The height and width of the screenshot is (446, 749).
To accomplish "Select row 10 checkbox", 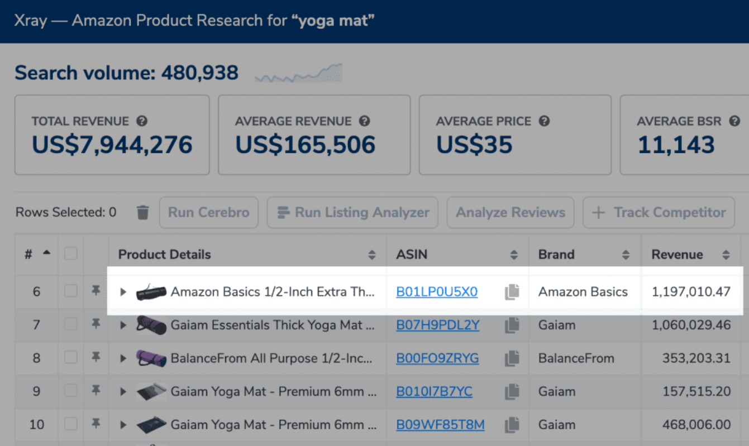I will (71, 424).
